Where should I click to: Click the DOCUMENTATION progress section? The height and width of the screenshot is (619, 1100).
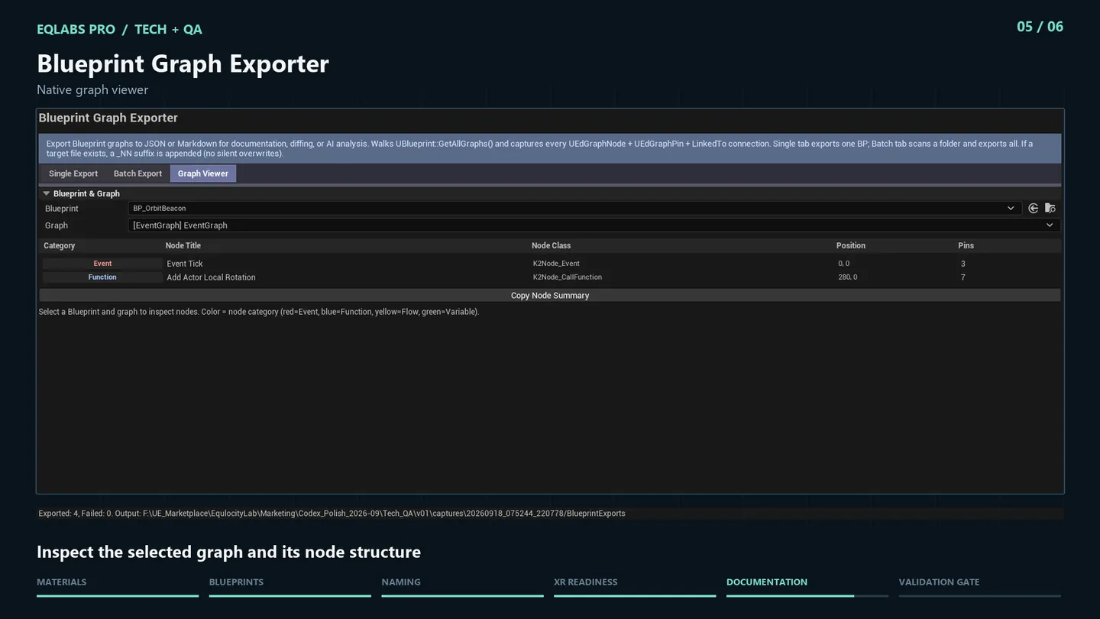[x=807, y=586]
